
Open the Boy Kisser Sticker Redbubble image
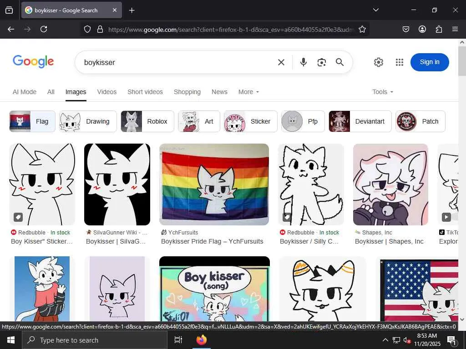coord(42,184)
